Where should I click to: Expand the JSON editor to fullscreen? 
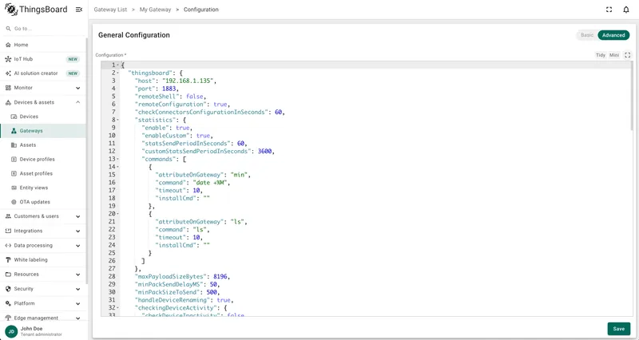(628, 55)
